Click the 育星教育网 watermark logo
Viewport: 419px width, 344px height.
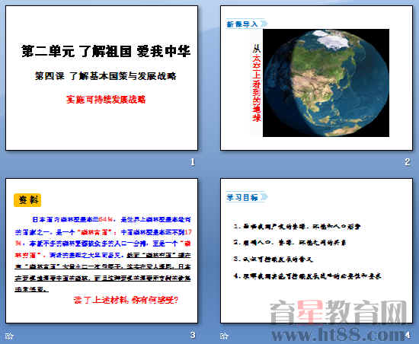[x=338, y=312]
